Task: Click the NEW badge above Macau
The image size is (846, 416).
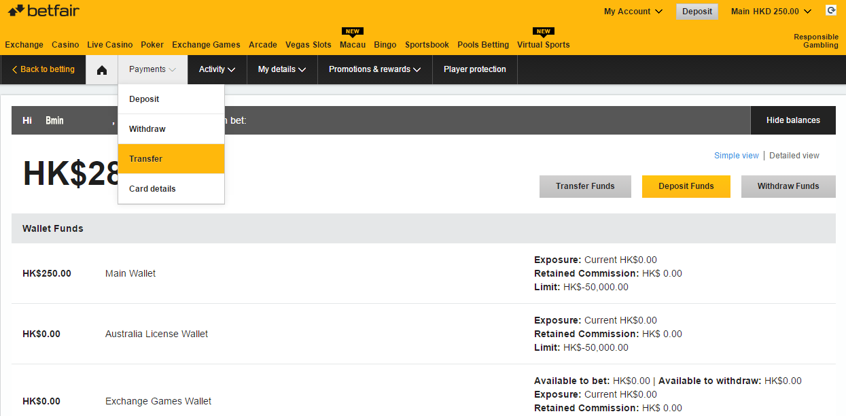Action: [352, 31]
